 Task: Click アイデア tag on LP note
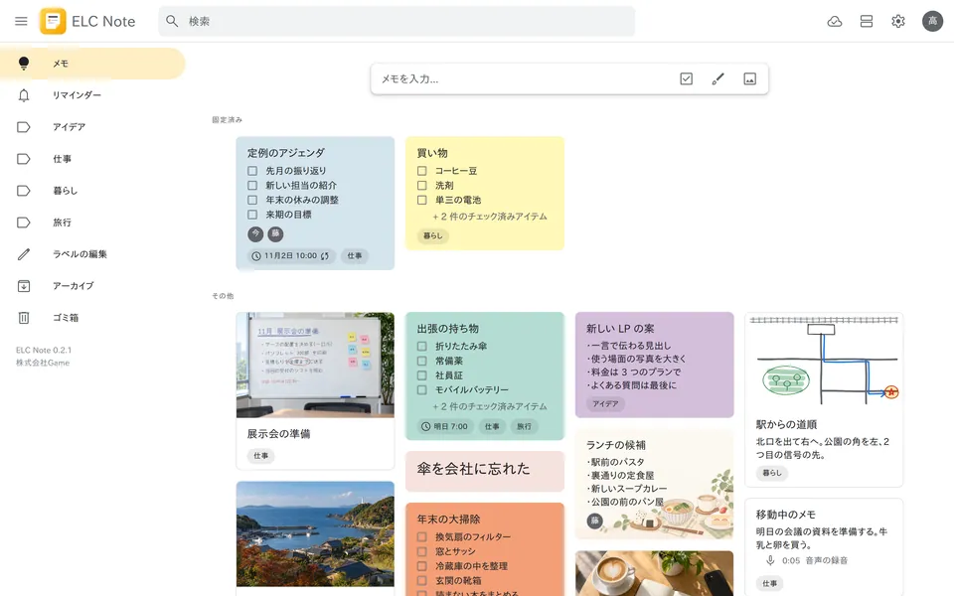click(605, 404)
